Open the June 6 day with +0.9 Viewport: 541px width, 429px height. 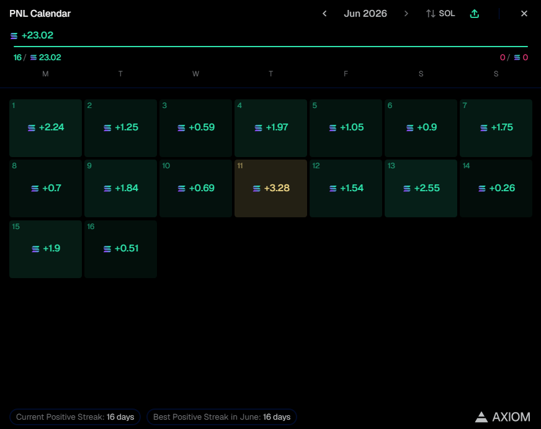click(x=421, y=128)
